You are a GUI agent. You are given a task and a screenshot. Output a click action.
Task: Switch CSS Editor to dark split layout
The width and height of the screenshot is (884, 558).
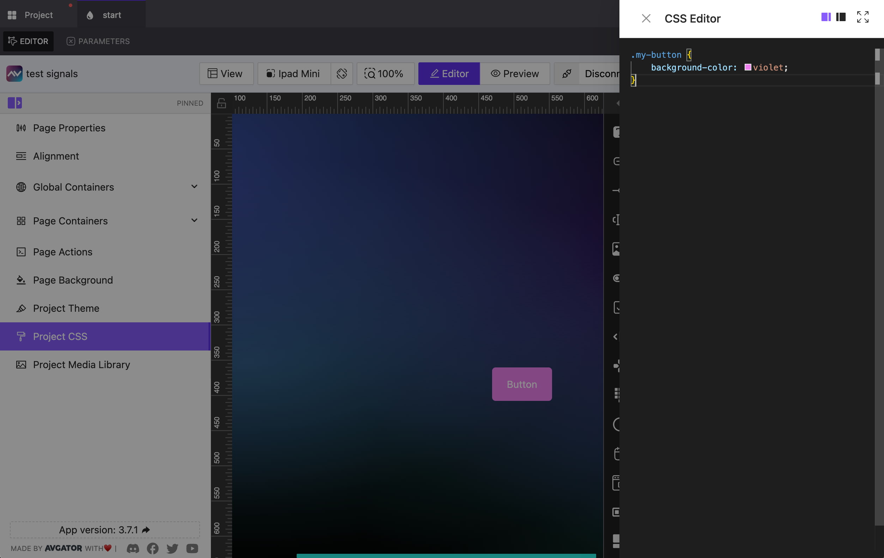tap(841, 17)
